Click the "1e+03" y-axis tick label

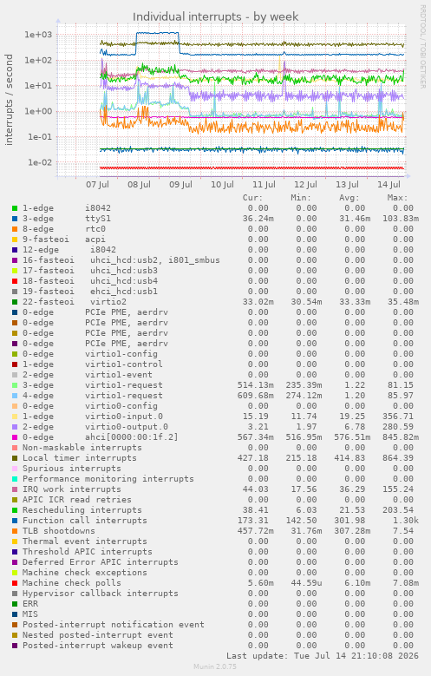(38, 35)
